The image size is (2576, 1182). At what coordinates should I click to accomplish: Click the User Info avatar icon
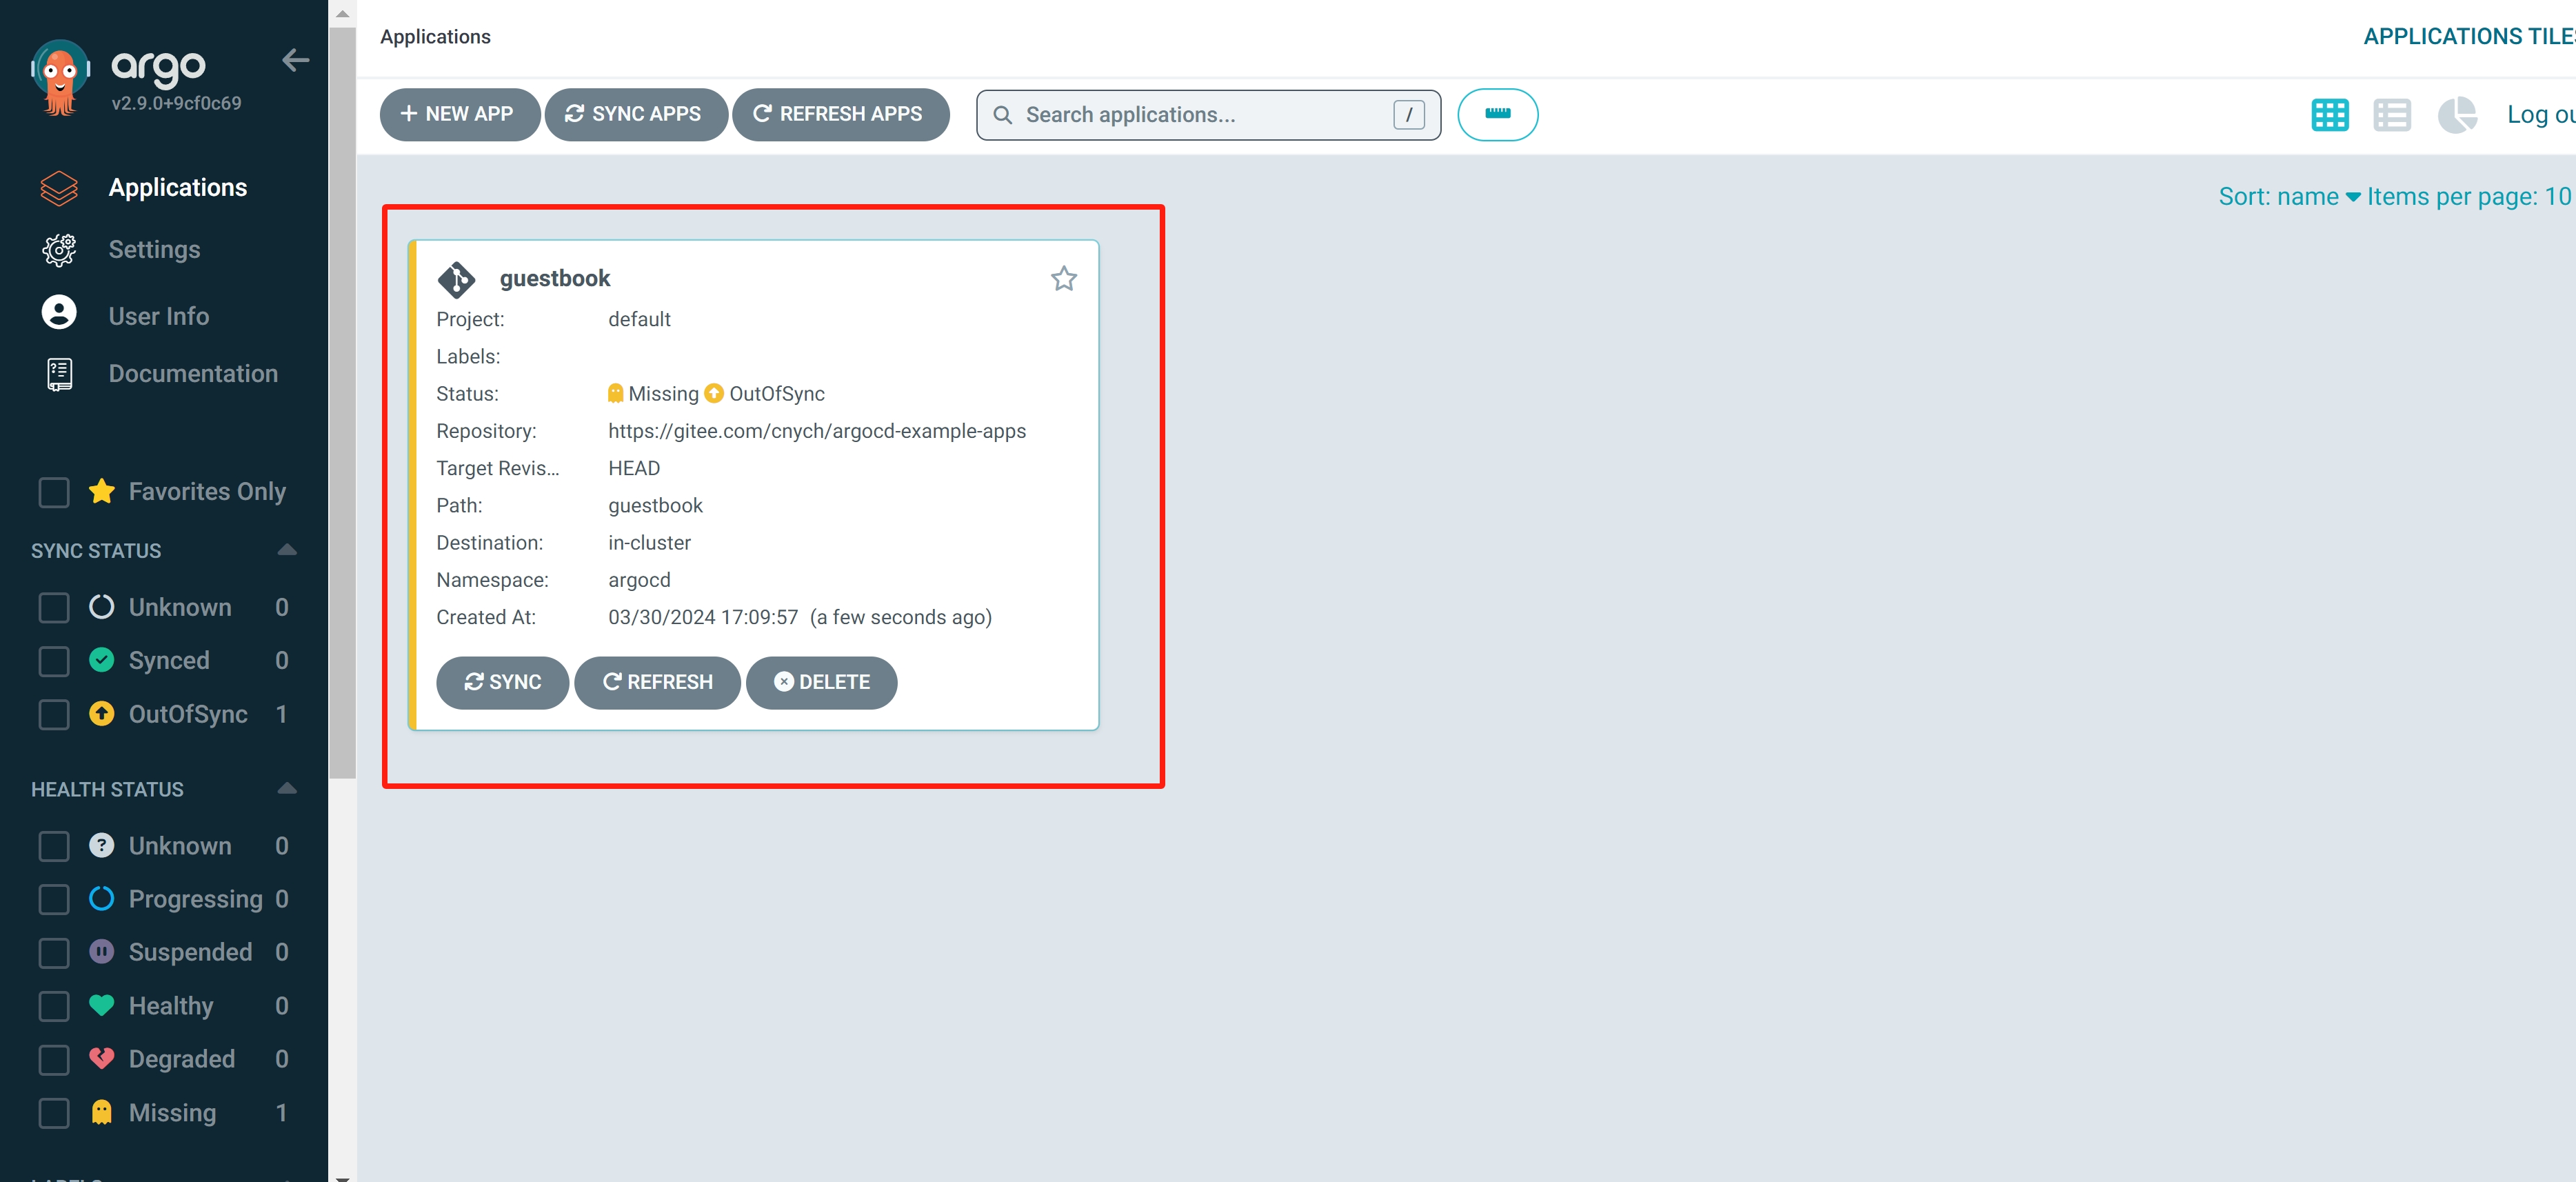pyautogui.click(x=59, y=313)
